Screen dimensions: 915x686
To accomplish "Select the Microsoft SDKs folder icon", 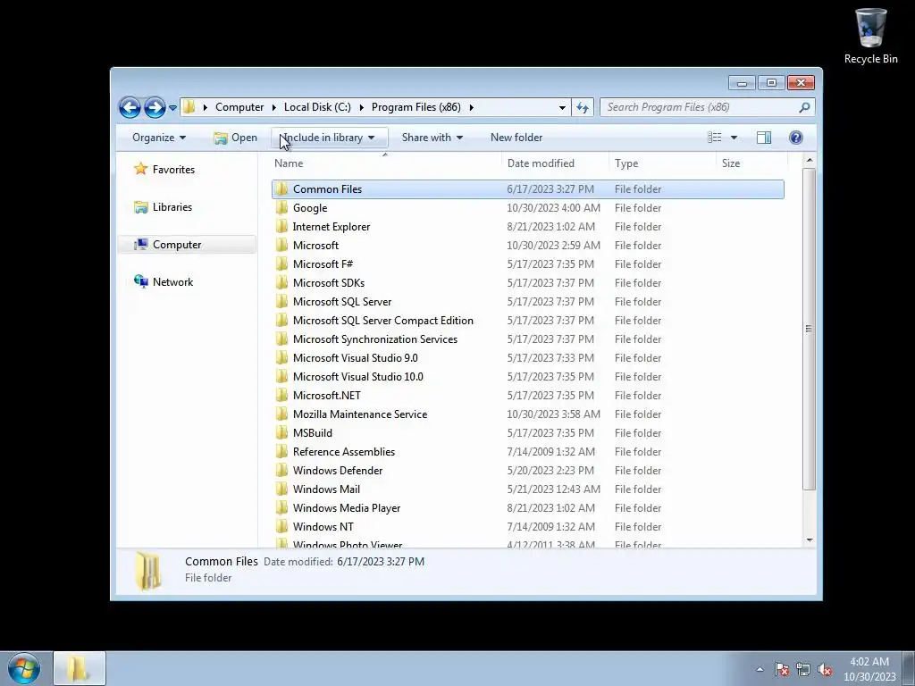I will coord(281,282).
